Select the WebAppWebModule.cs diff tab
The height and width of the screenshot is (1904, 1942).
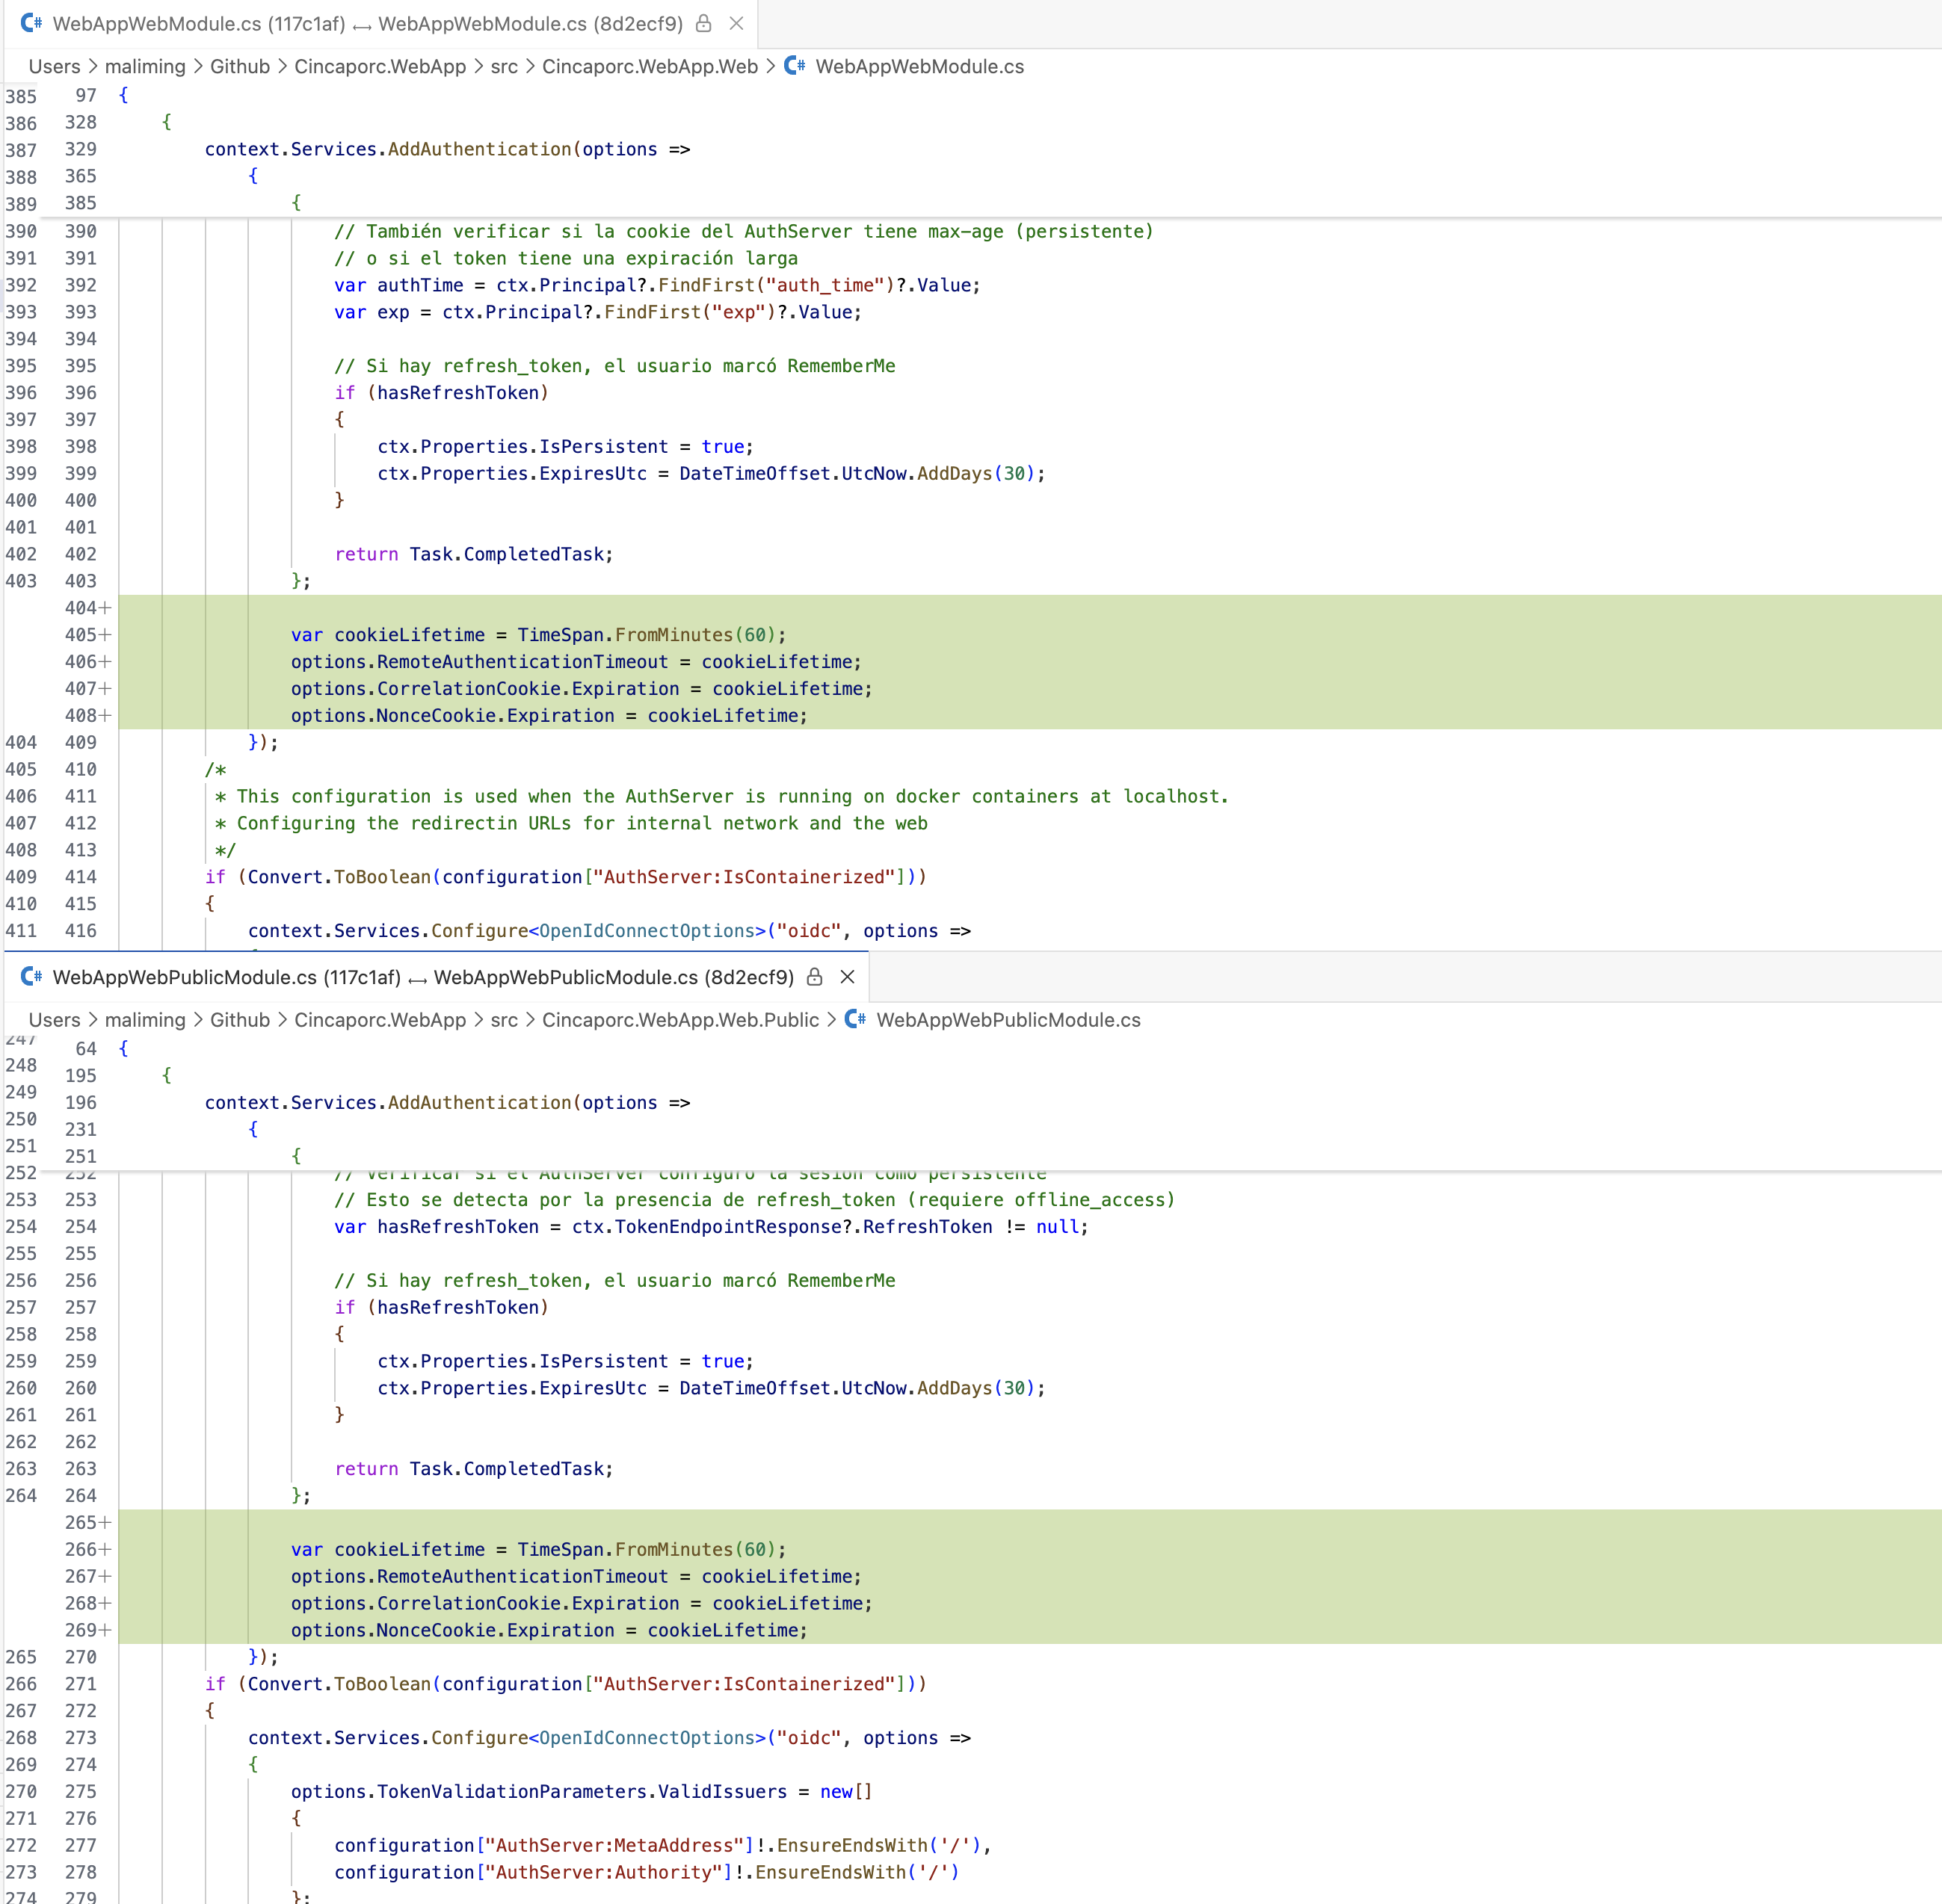coord(367,23)
